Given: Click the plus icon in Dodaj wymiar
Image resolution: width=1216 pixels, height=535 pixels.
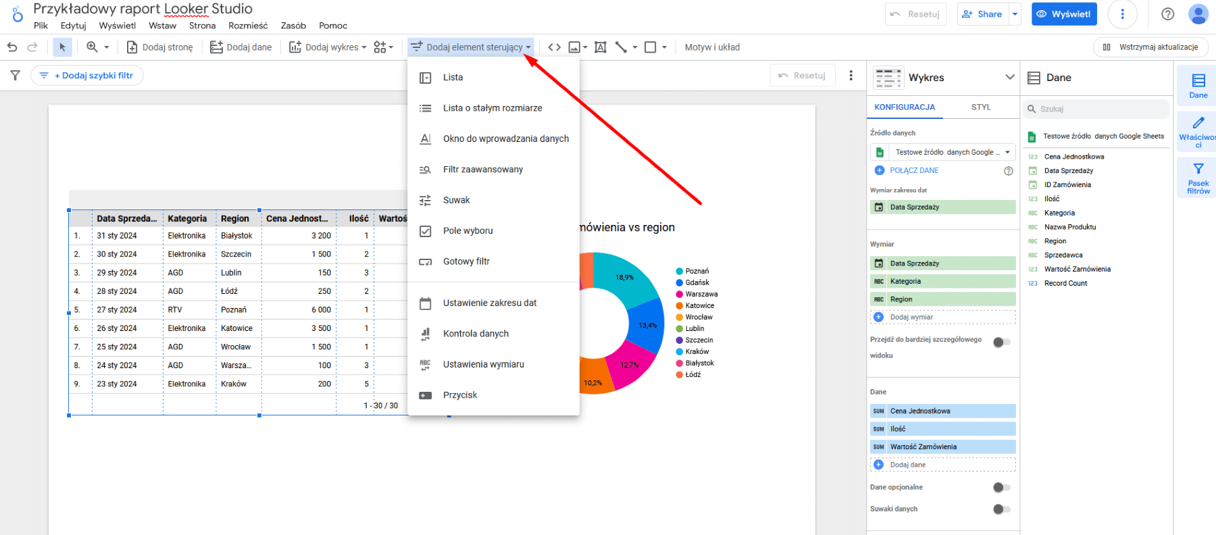Looking at the screenshot, I should click(879, 317).
